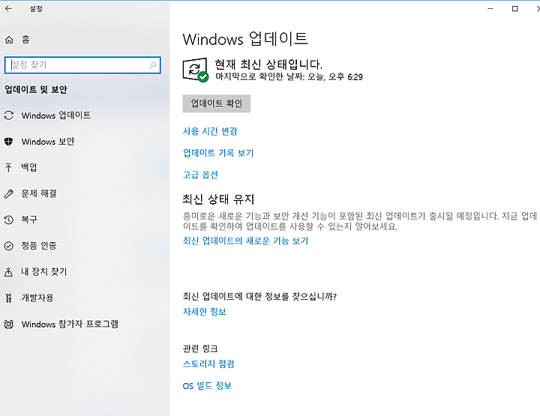Click the 최신 상태 유지 heading
The image size is (540, 416).
click(218, 199)
